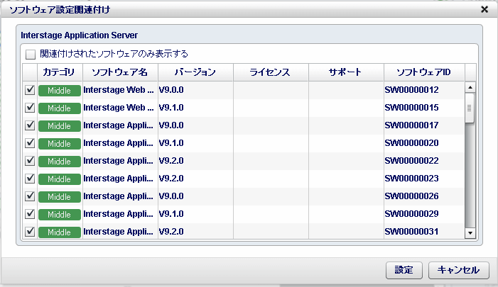Click Middle badge in SW00000022 row
This screenshot has height=287, width=498.
(x=60, y=162)
